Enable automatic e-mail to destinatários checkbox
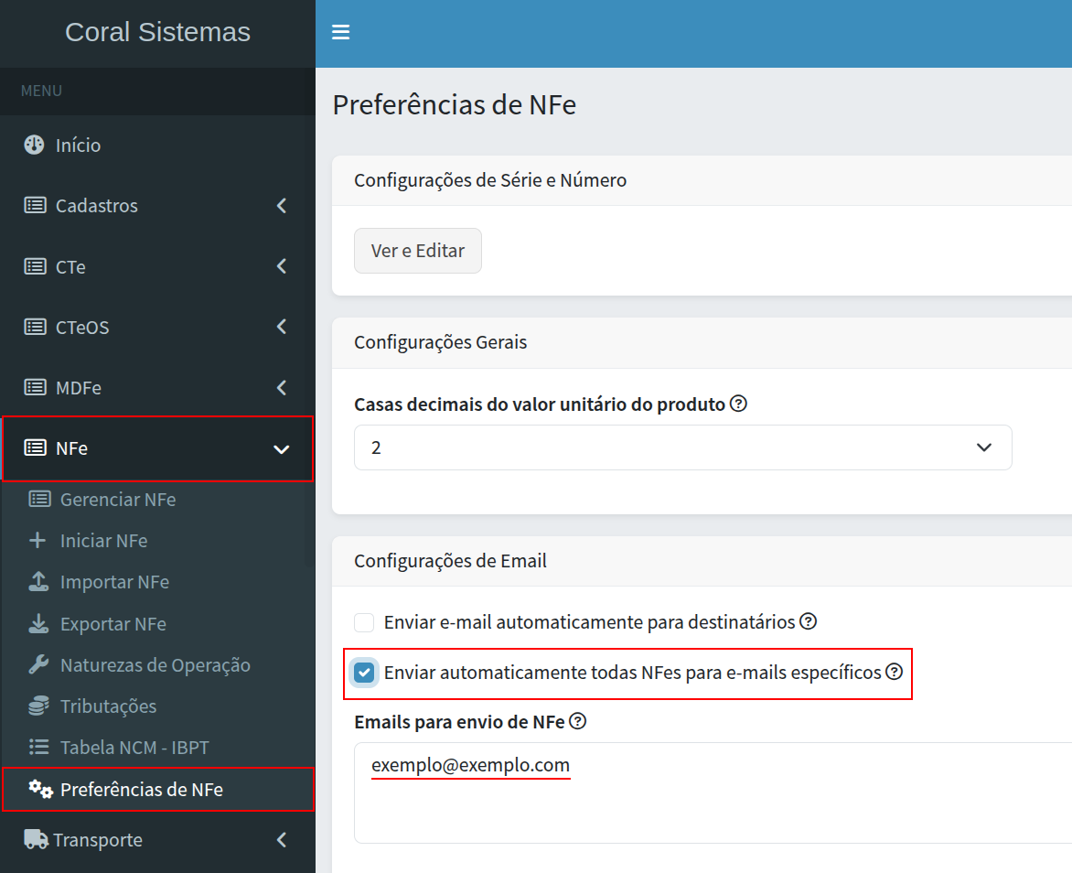1072x873 pixels. click(x=365, y=623)
